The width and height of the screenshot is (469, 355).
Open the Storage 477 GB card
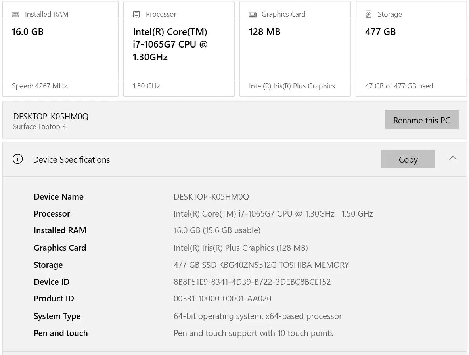click(411, 49)
